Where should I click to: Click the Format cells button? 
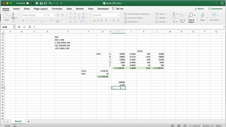pos(162,22)
